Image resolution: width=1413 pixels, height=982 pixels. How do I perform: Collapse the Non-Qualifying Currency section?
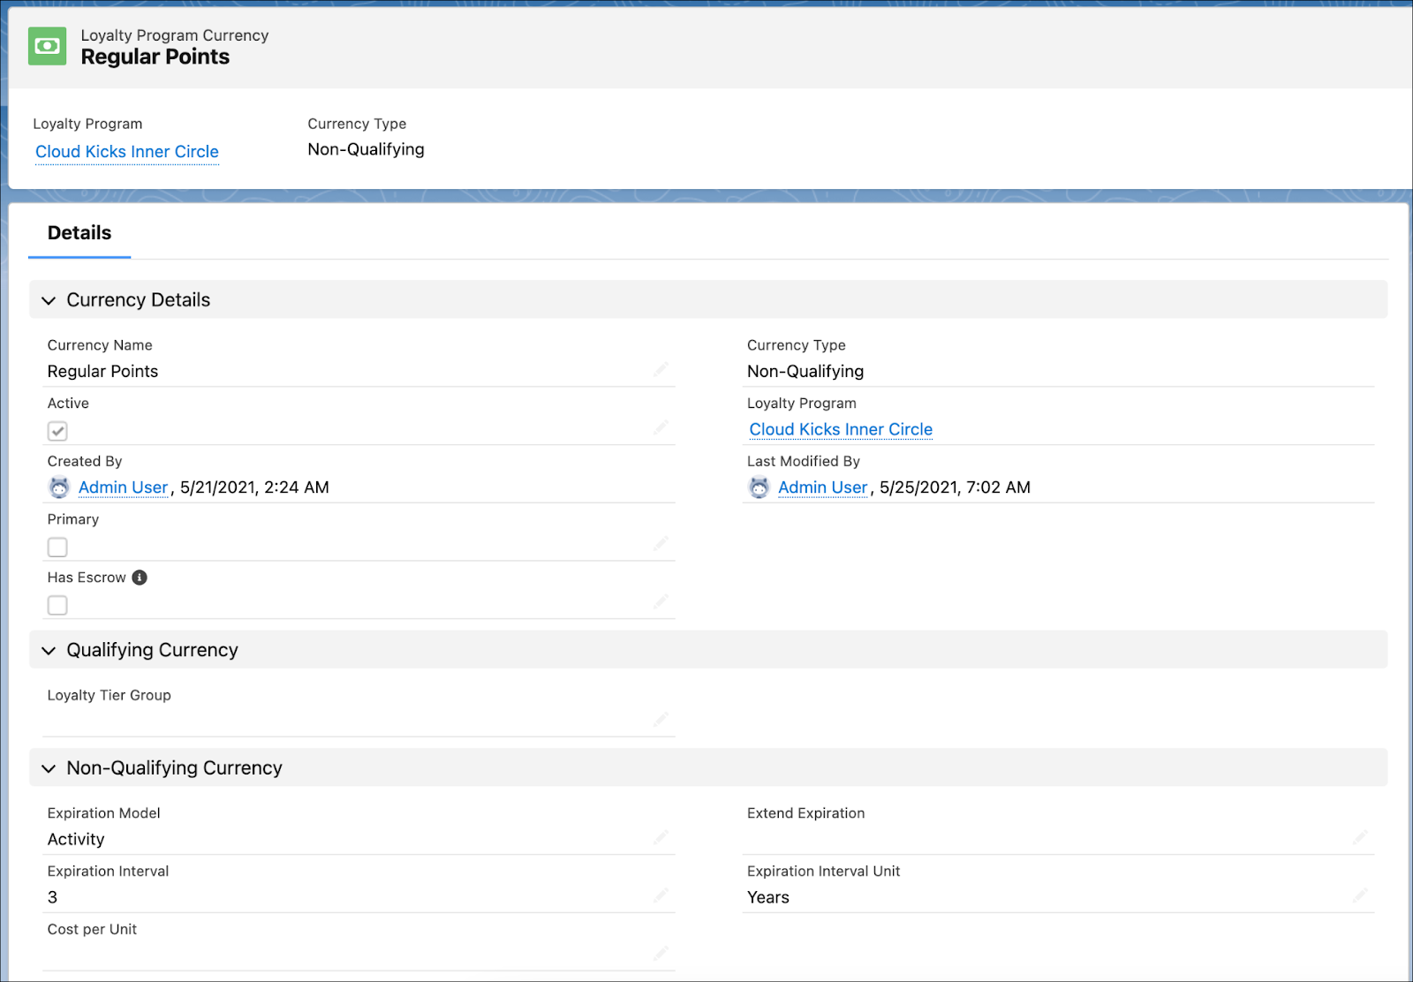49,768
